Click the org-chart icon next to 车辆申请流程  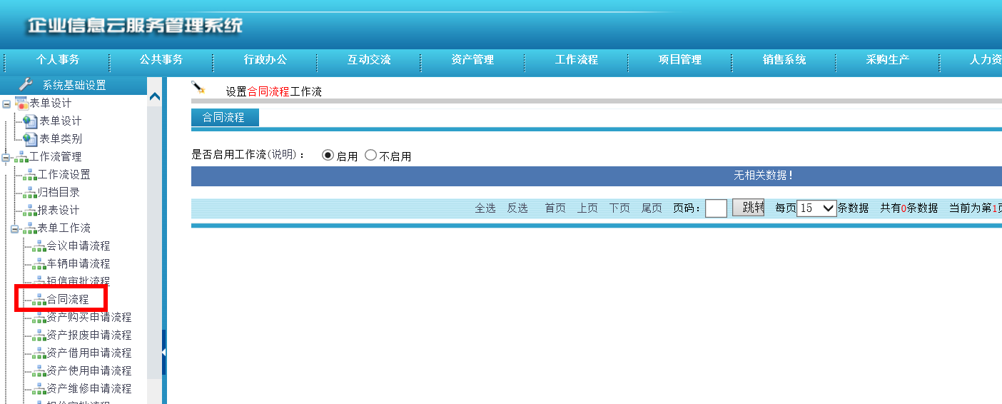(39, 264)
